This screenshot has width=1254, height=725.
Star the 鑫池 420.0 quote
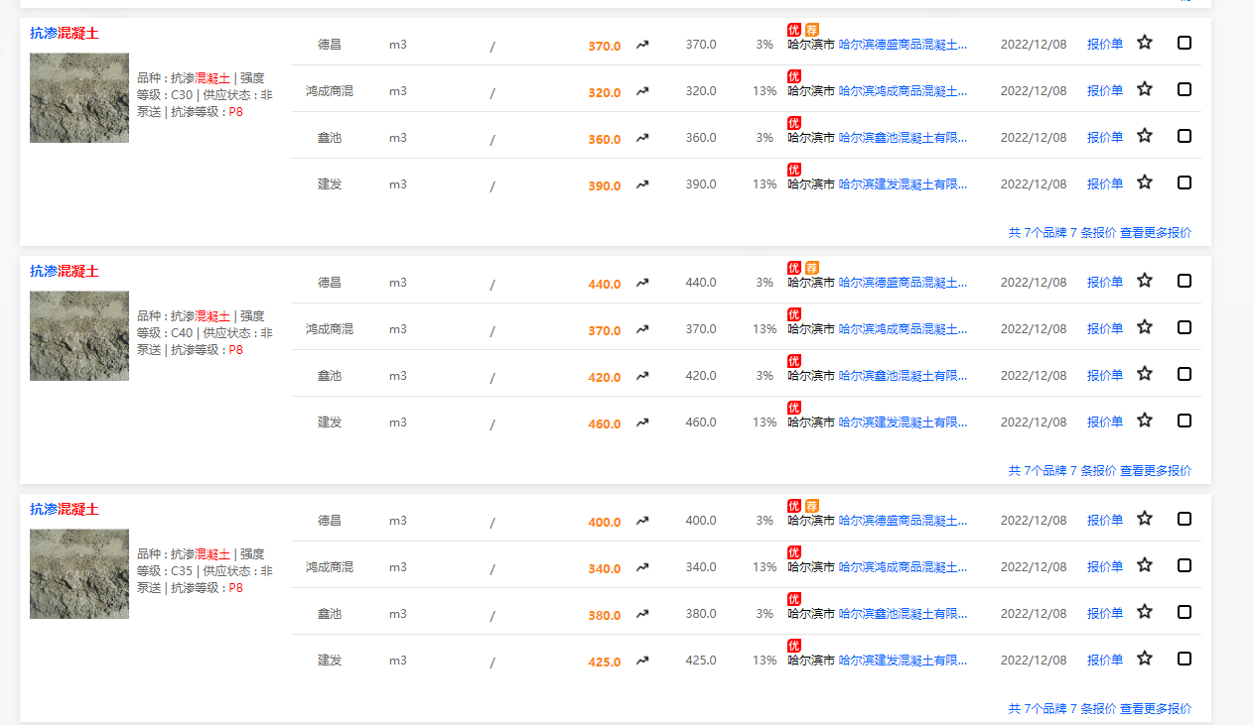coord(1145,374)
